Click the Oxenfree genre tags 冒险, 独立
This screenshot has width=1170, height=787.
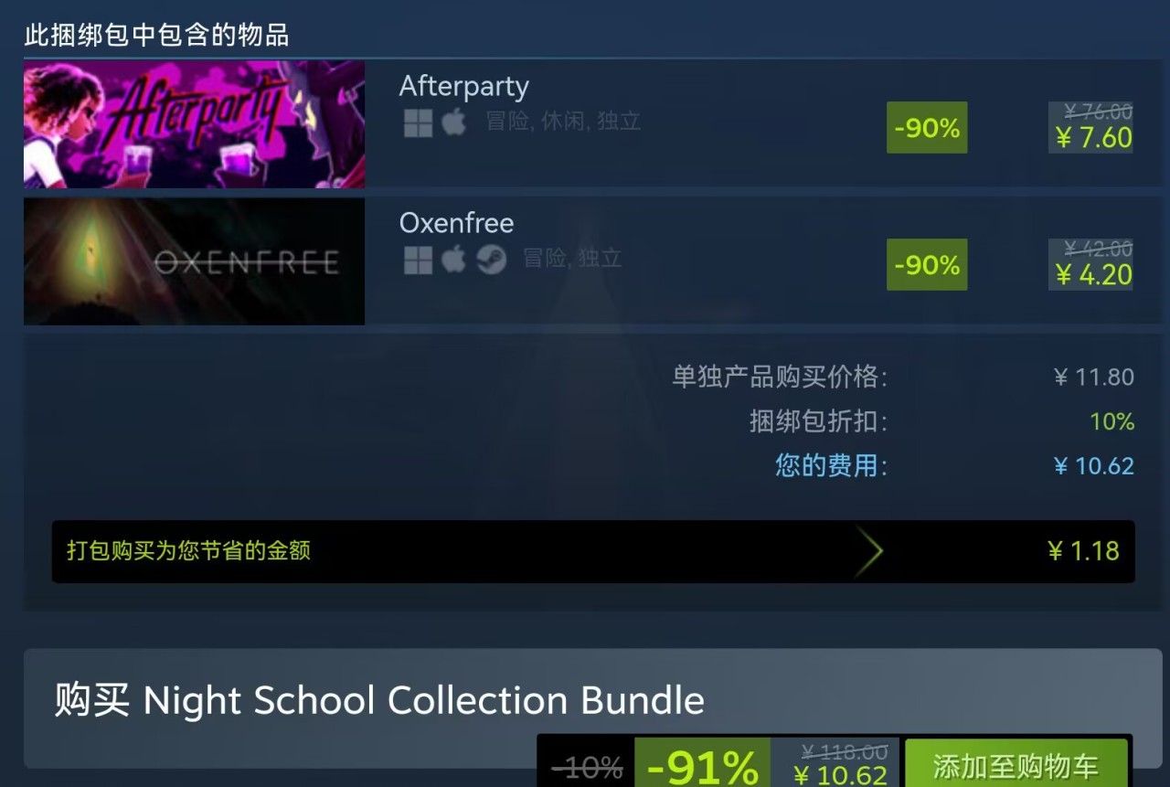click(572, 259)
